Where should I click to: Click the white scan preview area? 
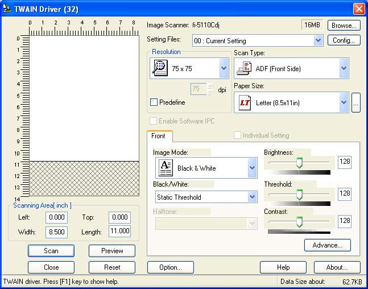84,98
